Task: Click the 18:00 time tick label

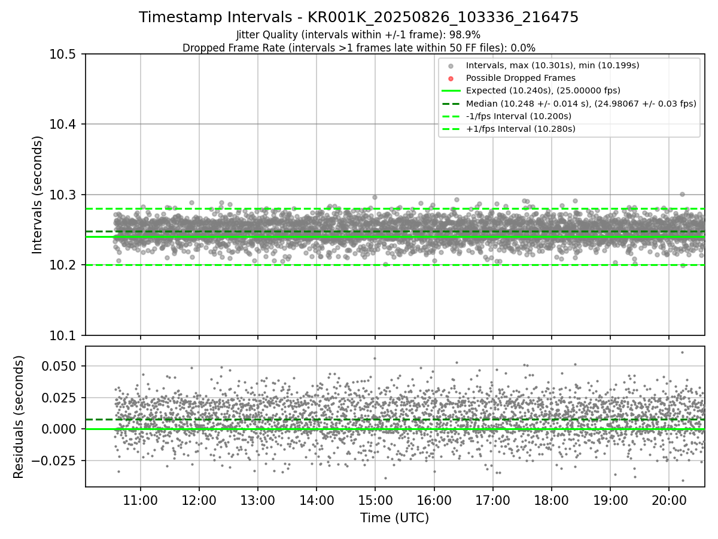Action: click(551, 501)
